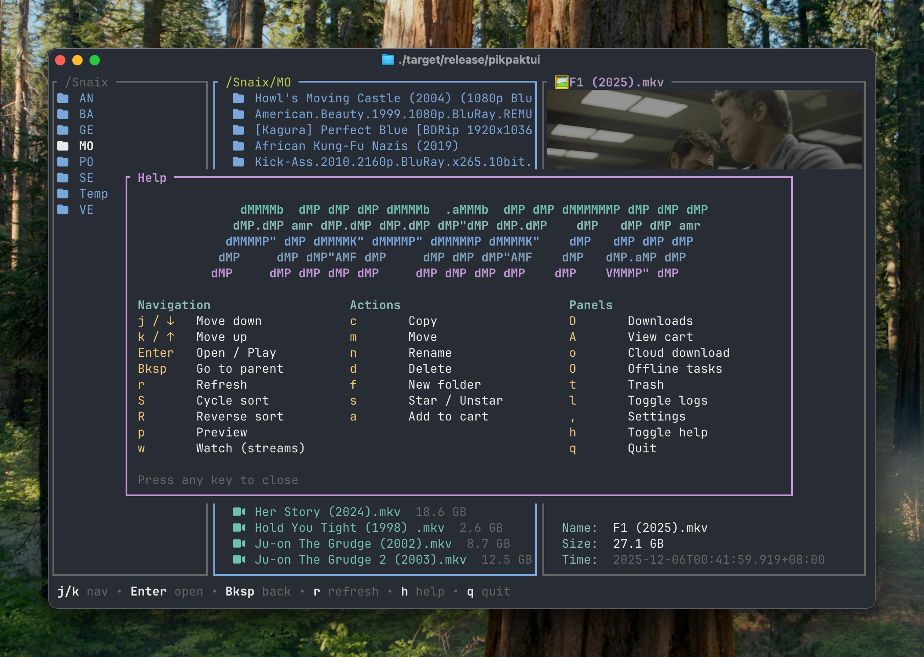Open African Kung-Fu Nazis (2019) folder
Screen dimensions: 924x657
[356, 146]
